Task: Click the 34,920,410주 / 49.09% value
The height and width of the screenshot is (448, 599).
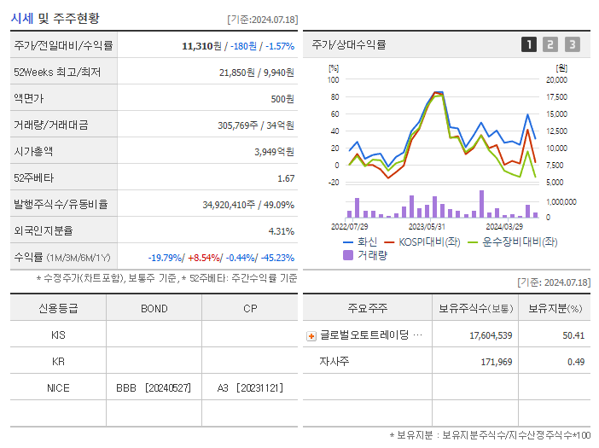Action: point(248,205)
